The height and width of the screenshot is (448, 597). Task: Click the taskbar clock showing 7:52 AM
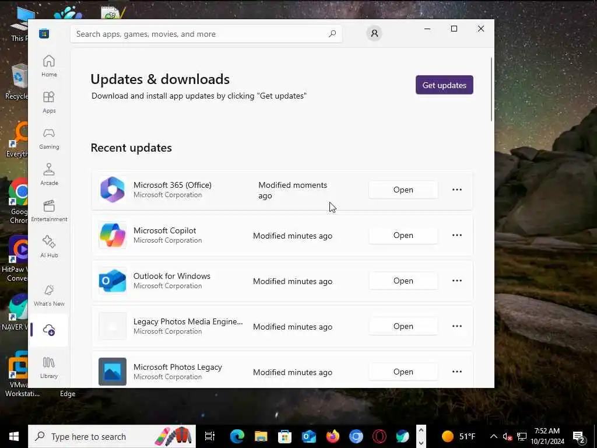[x=547, y=436]
